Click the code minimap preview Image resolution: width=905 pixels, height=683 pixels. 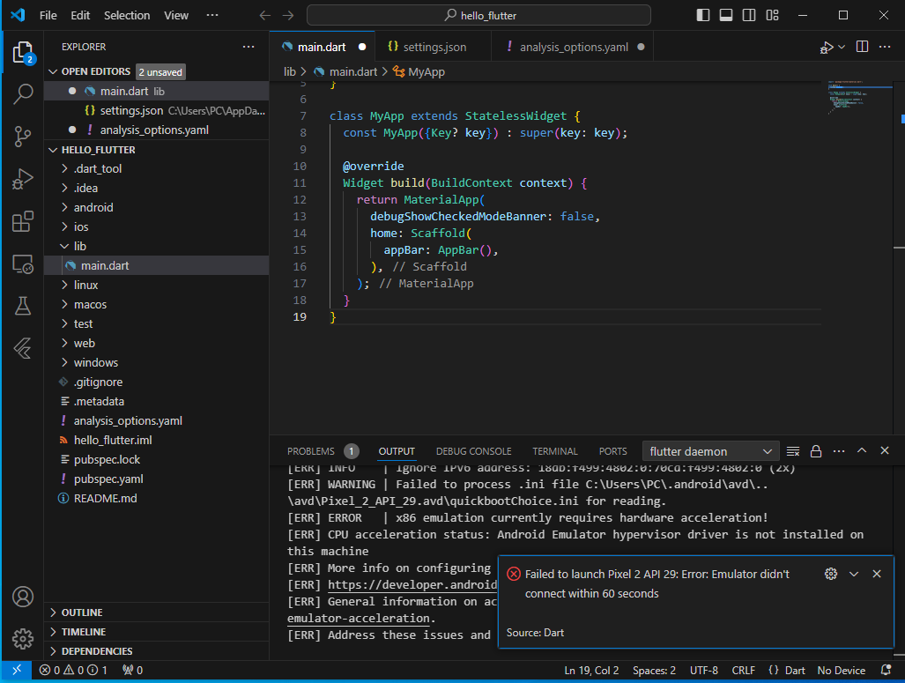click(x=860, y=98)
